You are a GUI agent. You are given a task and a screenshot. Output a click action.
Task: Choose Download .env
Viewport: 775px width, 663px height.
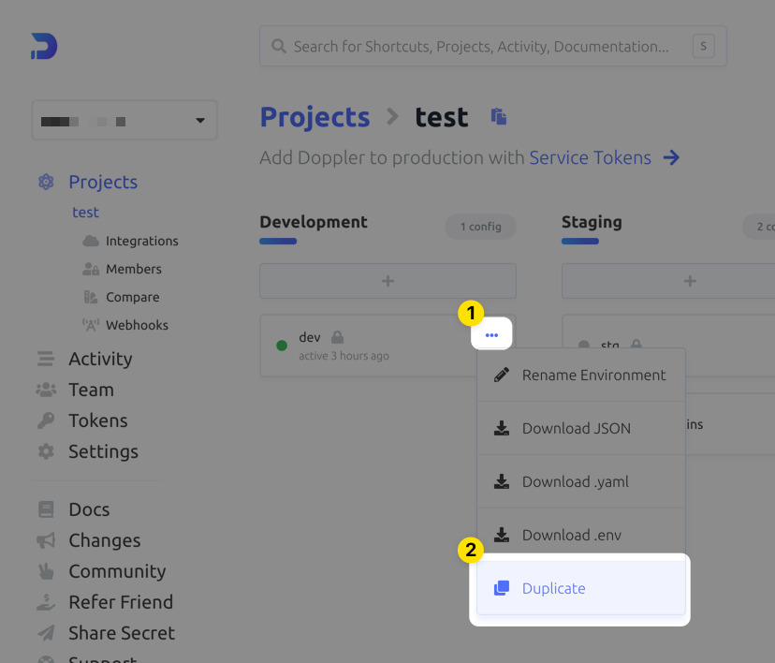(581, 535)
